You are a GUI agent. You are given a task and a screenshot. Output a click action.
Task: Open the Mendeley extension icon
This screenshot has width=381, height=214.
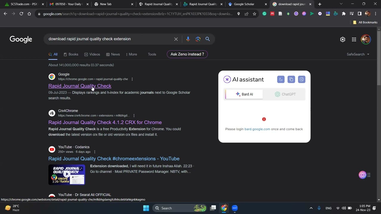pyautogui.click(x=272, y=14)
